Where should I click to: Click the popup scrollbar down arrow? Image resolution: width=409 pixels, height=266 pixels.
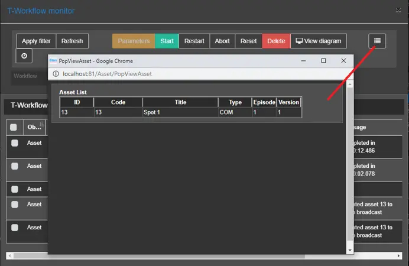(x=349, y=250)
